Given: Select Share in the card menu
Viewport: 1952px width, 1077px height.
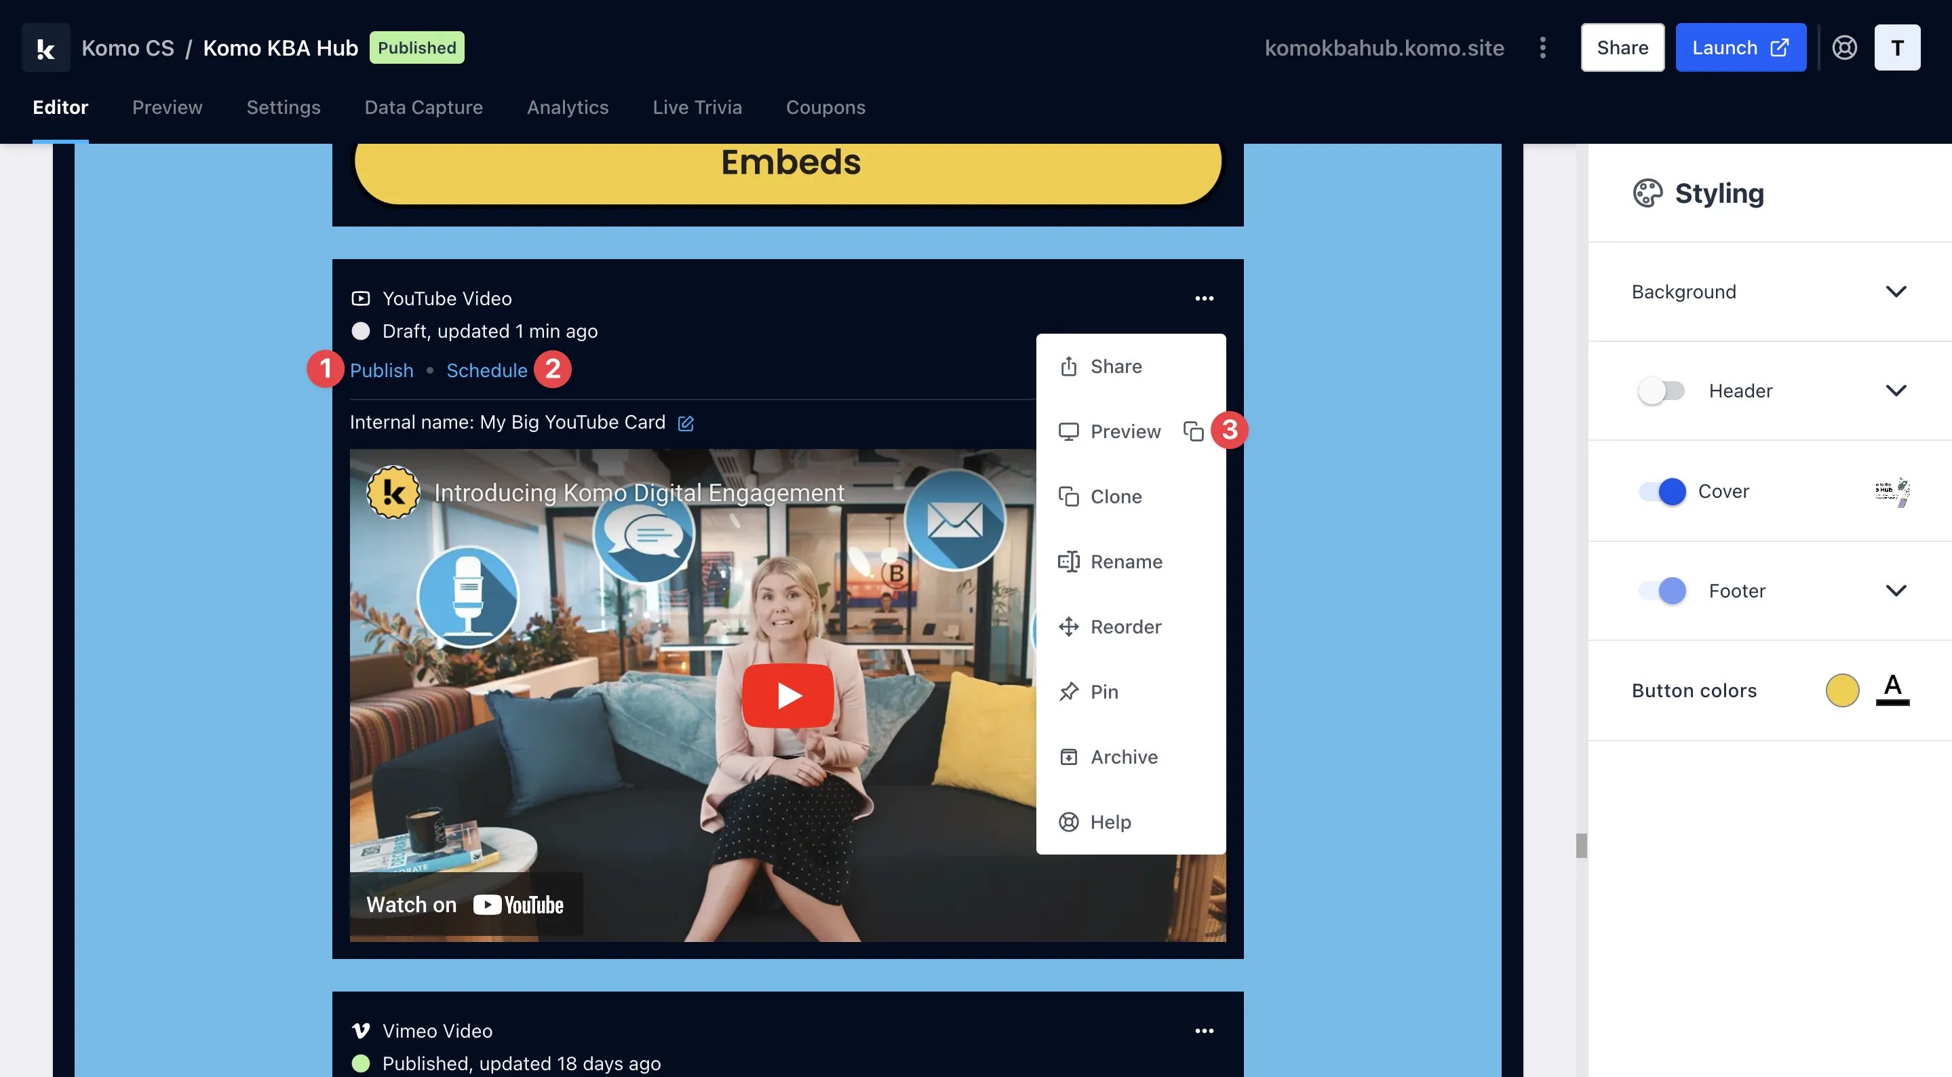Looking at the screenshot, I should [1130, 367].
